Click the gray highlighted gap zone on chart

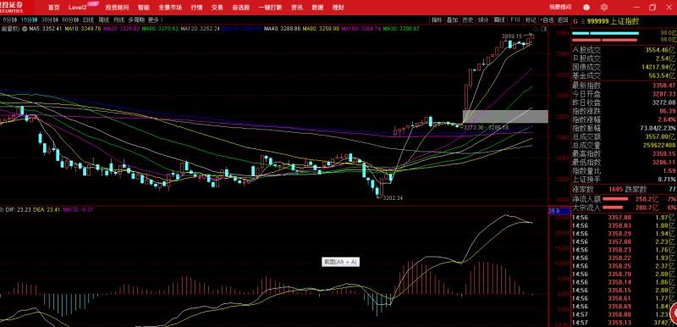[x=505, y=117]
